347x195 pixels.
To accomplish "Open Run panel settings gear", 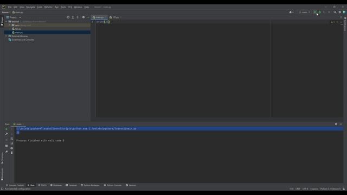I will click(x=336, y=124).
